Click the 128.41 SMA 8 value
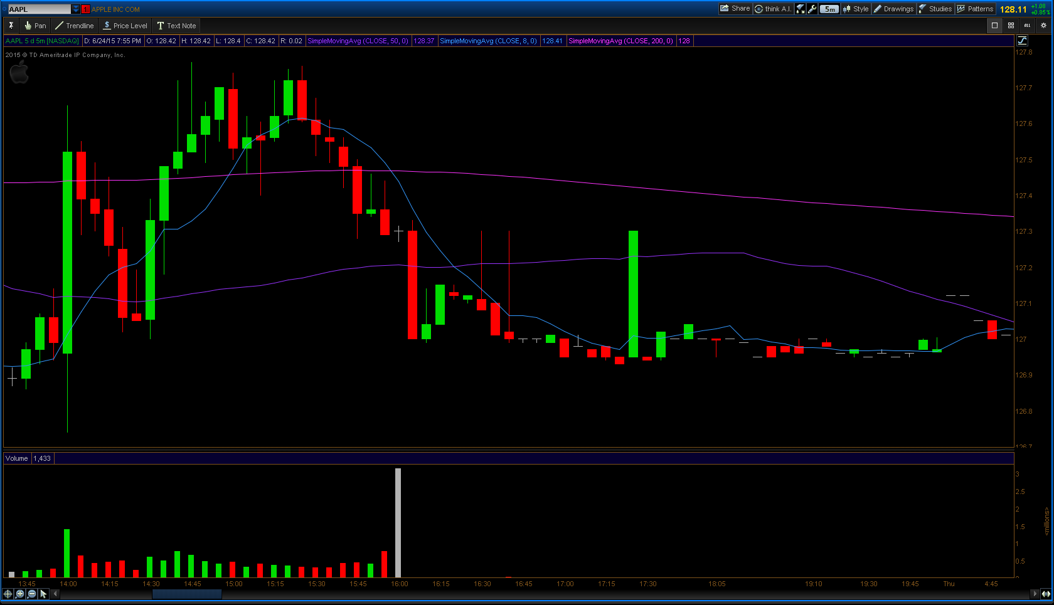This screenshot has width=1054, height=605. pos(552,41)
